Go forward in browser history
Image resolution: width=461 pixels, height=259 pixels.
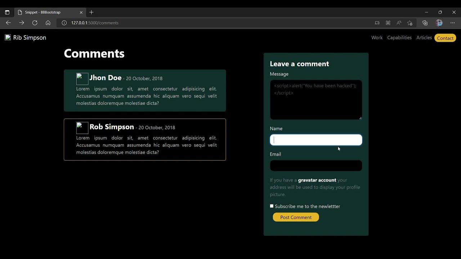(x=22, y=23)
